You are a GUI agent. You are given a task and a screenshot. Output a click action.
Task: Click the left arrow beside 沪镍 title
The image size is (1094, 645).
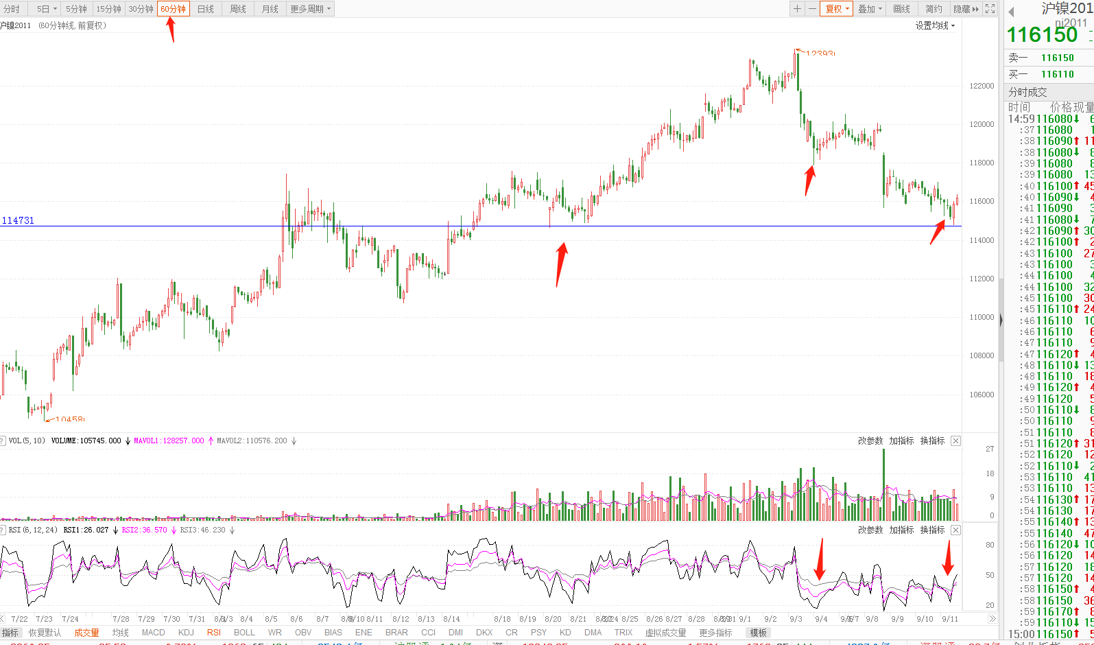click(x=1011, y=12)
